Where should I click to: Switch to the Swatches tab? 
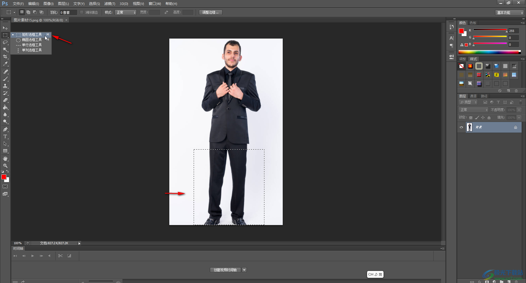click(x=473, y=23)
